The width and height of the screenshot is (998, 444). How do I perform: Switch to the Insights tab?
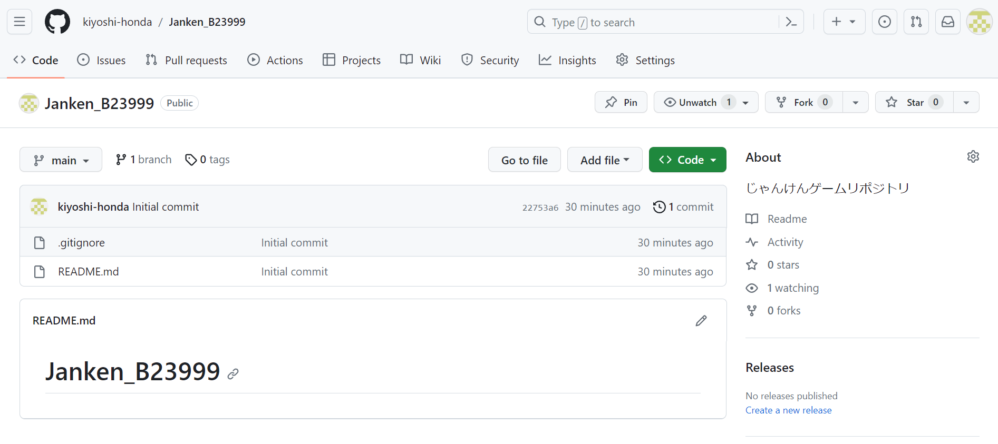pyautogui.click(x=567, y=60)
